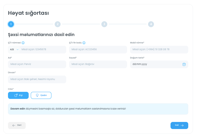Image resolution: width=198 pixels, height=137 pixels.
Task: Jump to step 4 in the stepper
Action: pyautogui.click(x=151, y=24)
